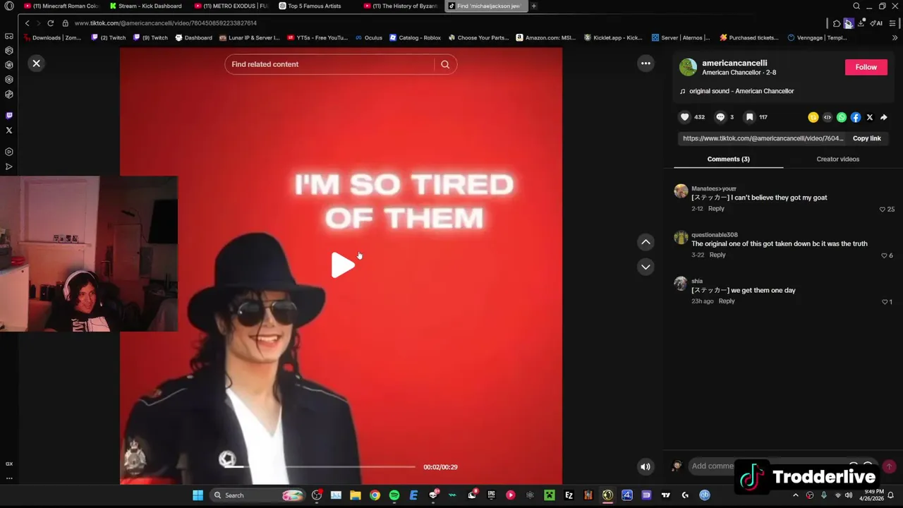Switch to The History of Byzant... tab
The width and height of the screenshot is (903, 508).
click(x=401, y=6)
